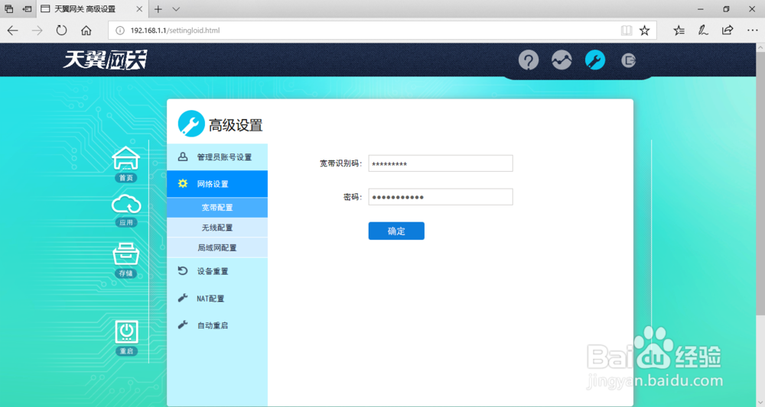Click the address bar URL 192.168.1.1

click(174, 31)
